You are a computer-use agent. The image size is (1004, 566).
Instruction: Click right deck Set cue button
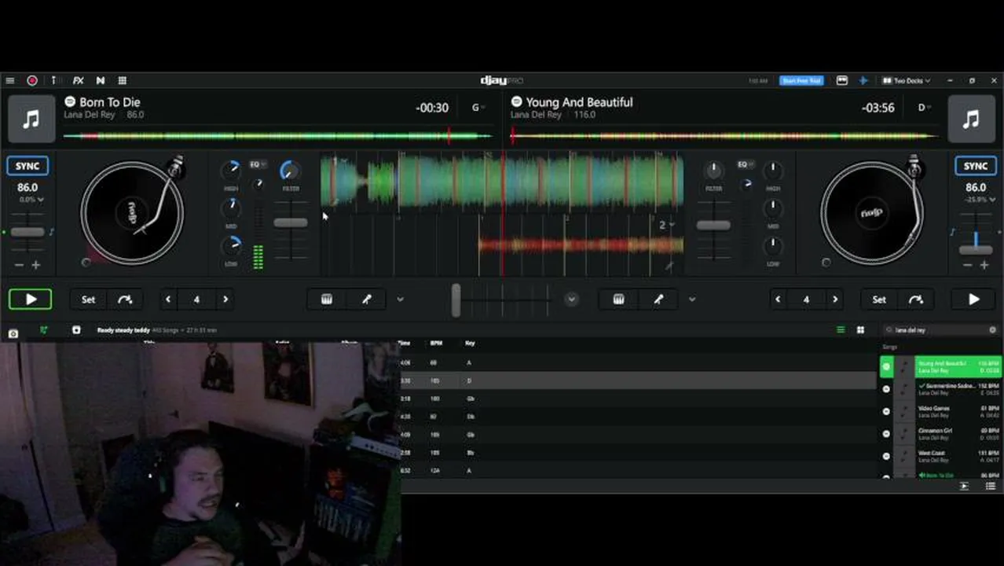879,300
